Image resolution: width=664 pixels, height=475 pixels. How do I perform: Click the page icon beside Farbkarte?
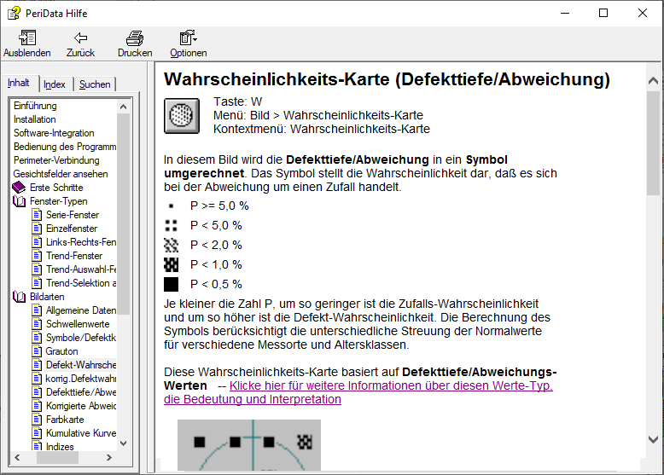click(37, 420)
